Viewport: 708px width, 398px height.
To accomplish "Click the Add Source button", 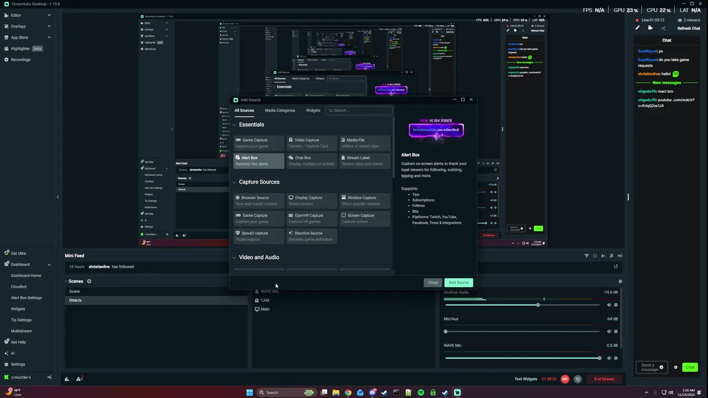I will point(459,282).
